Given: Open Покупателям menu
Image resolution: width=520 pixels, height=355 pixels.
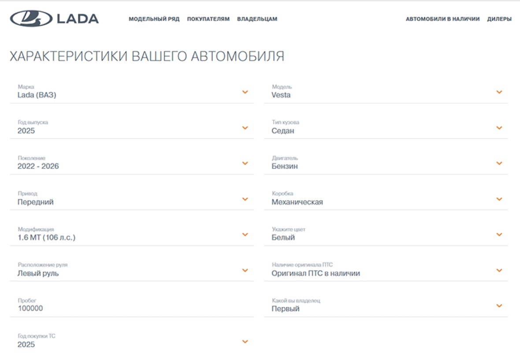Looking at the screenshot, I should click(208, 19).
